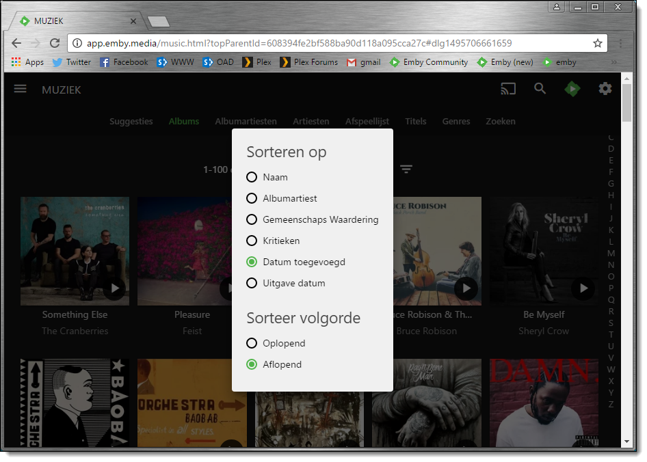Click the green Emby play icon in header

point(572,89)
